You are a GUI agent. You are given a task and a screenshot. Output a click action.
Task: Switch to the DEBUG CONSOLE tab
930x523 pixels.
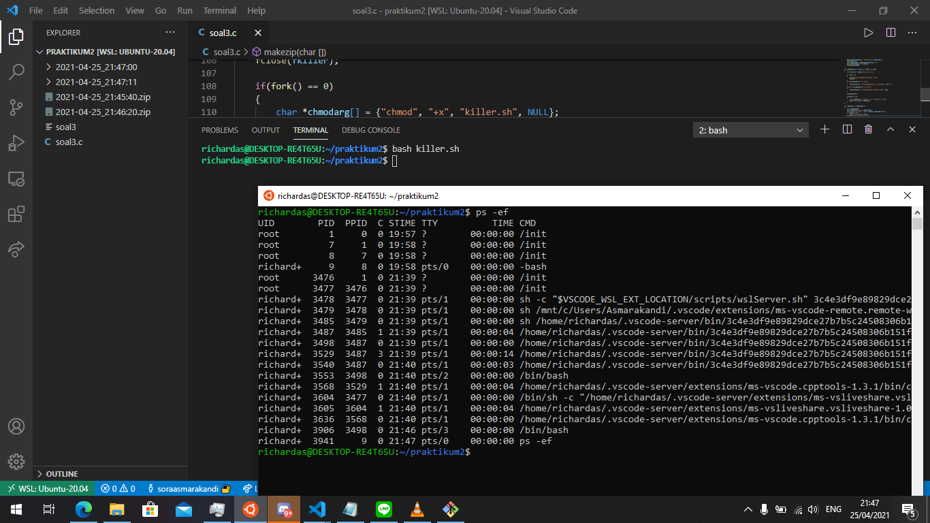click(371, 130)
